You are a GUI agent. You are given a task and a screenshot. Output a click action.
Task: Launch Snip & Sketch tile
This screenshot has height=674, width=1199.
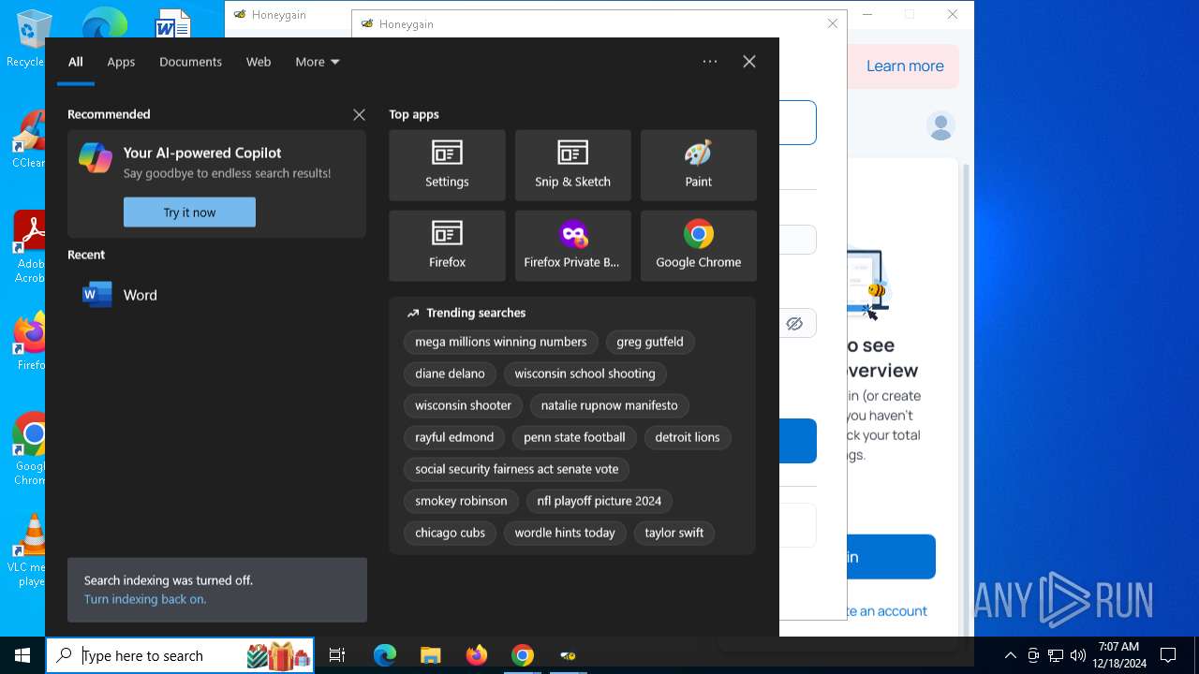(x=572, y=166)
